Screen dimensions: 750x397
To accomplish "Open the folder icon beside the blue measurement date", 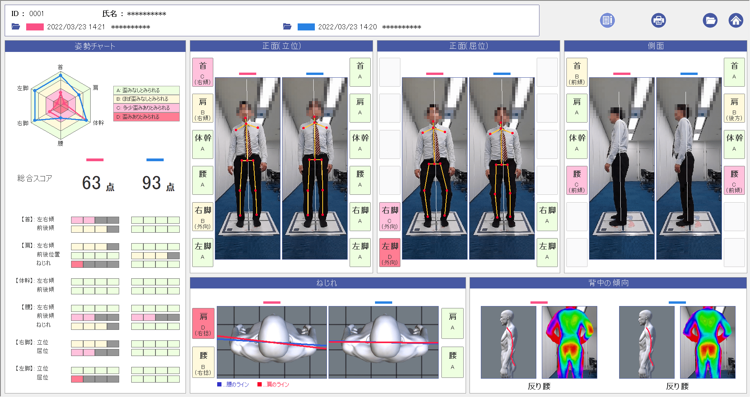I will coord(288,27).
